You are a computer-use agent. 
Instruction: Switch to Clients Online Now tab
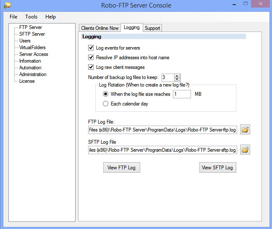[x=100, y=28]
